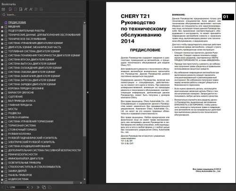Screen dimensions: 236x191
Task: Open СИСТЕМА ЗАРЯДКИ ДВИГАТЕЛЯ bookmark
Action: 32,84
